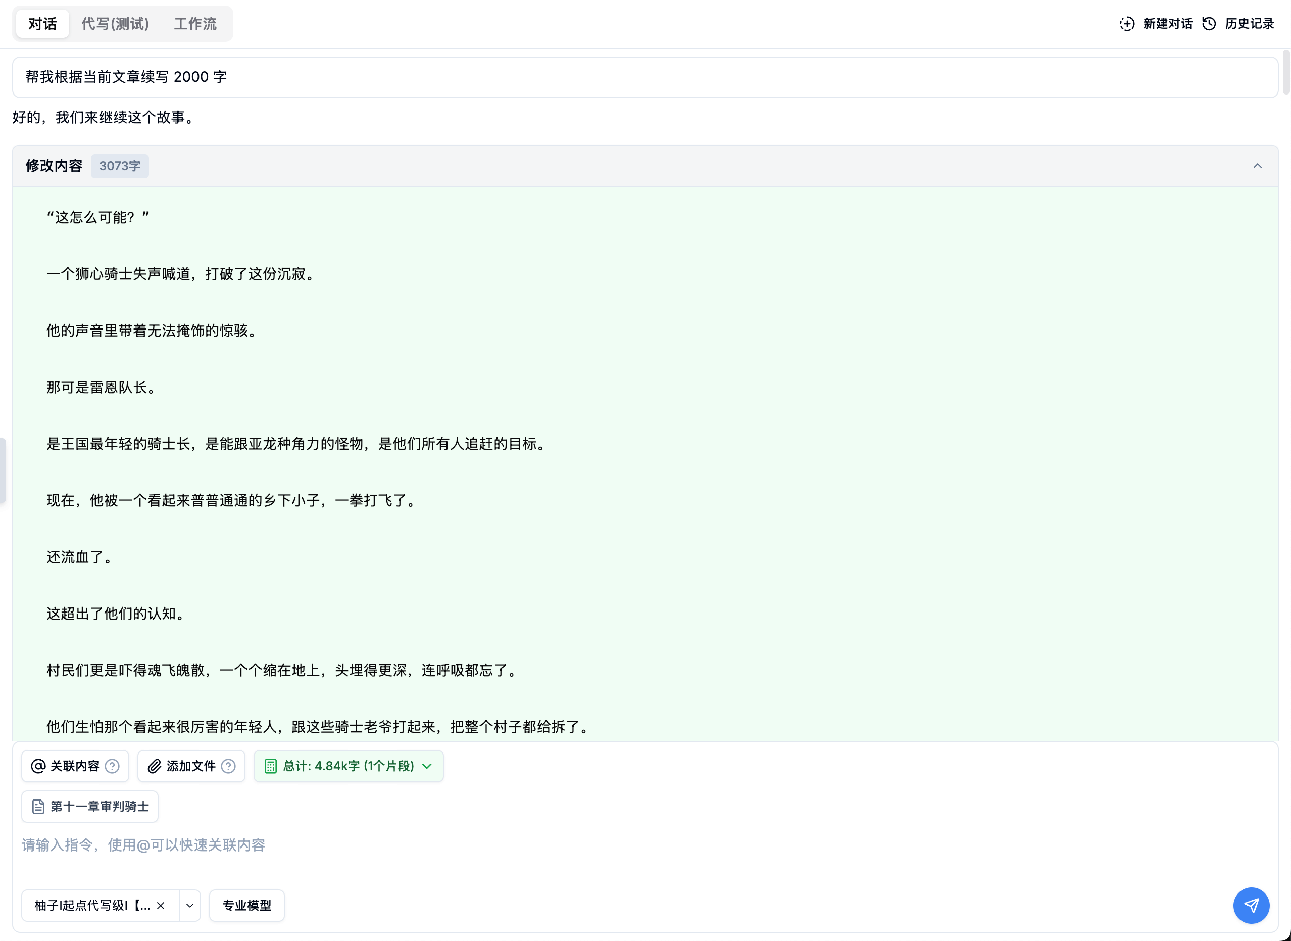
Task: Remove the 柚子起点代写 model chip
Action: tap(161, 905)
